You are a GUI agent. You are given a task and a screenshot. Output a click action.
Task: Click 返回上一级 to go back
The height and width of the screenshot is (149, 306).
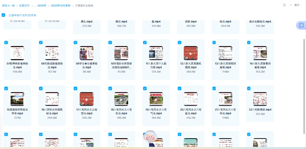coord(8,5)
